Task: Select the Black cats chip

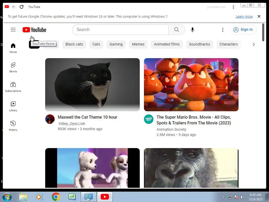Action: (x=74, y=44)
